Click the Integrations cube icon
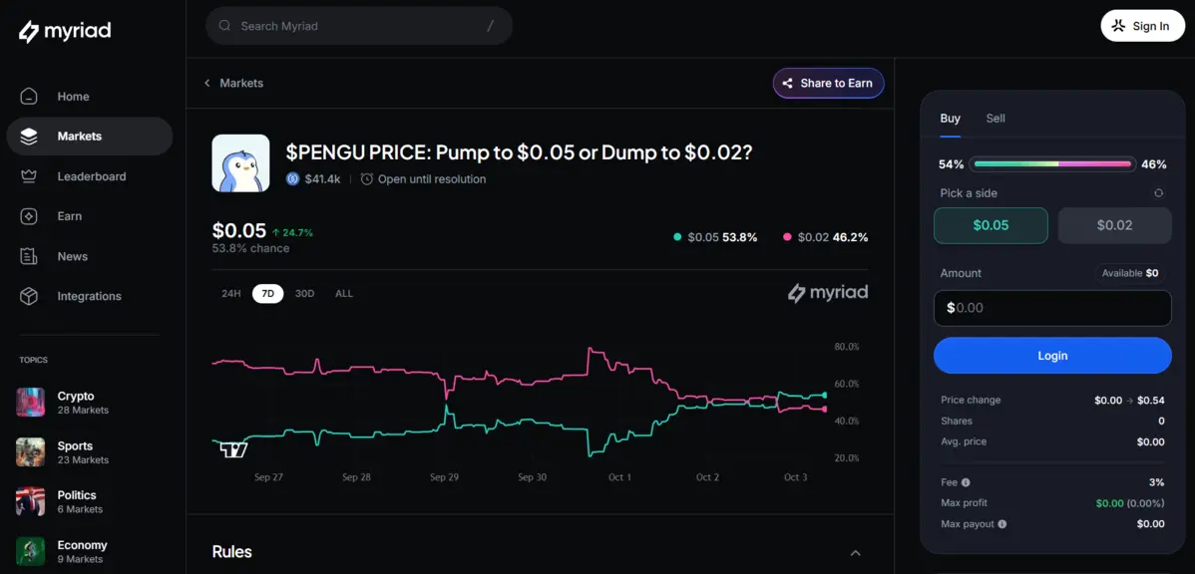The height and width of the screenshot is (574, 1195). 29,296
